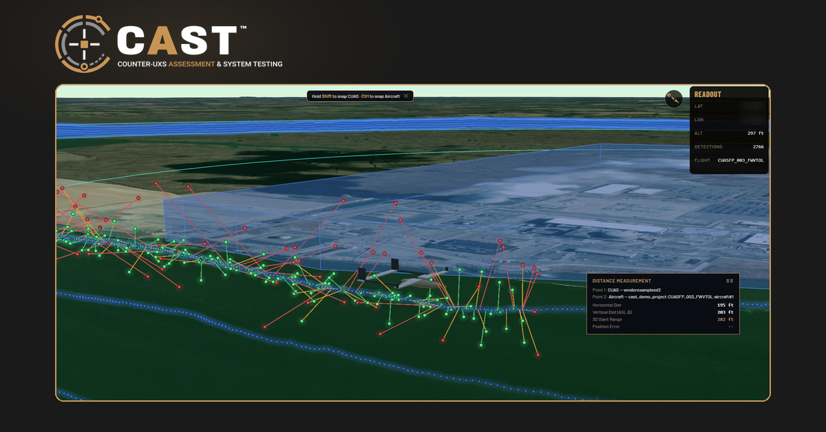Screen dimensions: 826x432
Task: Click Point 1 CUAS vendorexampleed2
Action: 626,290
